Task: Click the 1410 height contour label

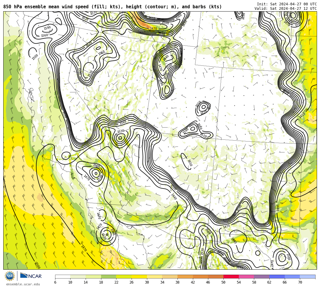Action: pos(302,116)
